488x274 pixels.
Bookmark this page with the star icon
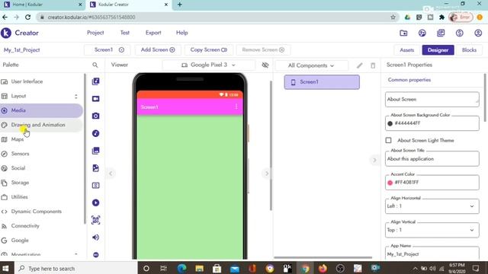tap(393, 17)
